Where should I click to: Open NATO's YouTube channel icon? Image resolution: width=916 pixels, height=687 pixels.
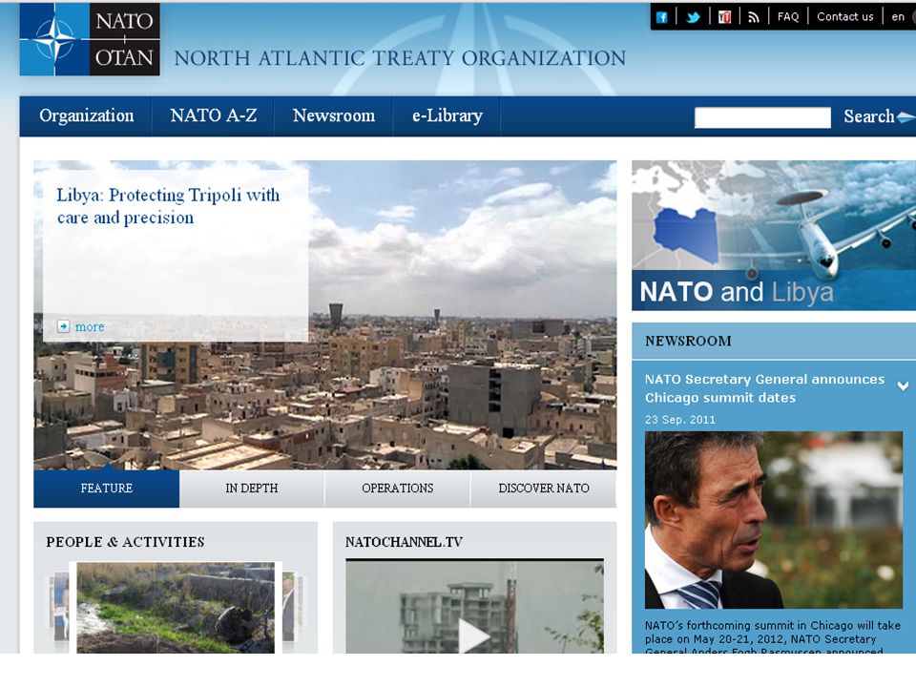(724, 17)
